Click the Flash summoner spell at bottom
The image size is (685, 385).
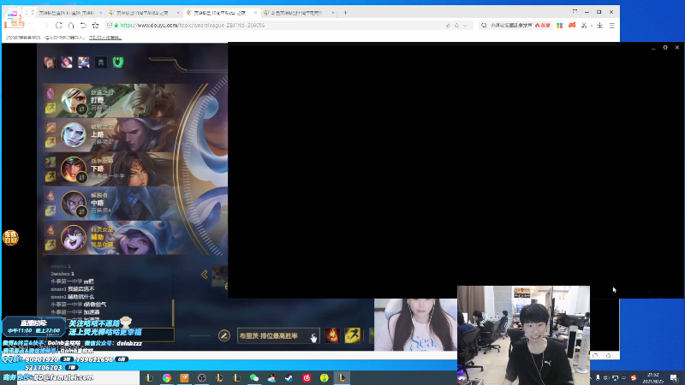pos(352,335)
